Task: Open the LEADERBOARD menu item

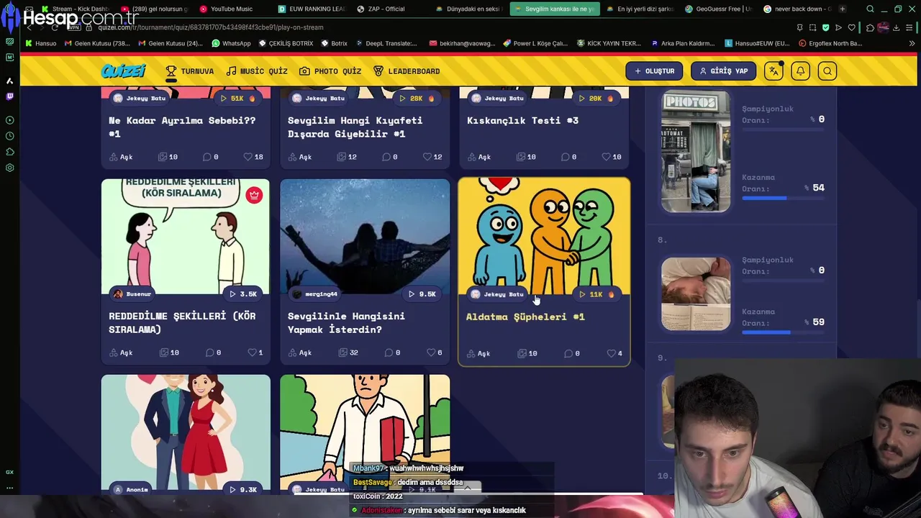Action: pos(407,71)
